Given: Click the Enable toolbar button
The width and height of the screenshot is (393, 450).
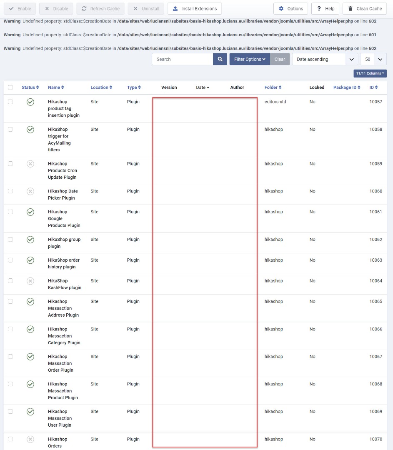Looking at the screenshot, I should [20, 9].
